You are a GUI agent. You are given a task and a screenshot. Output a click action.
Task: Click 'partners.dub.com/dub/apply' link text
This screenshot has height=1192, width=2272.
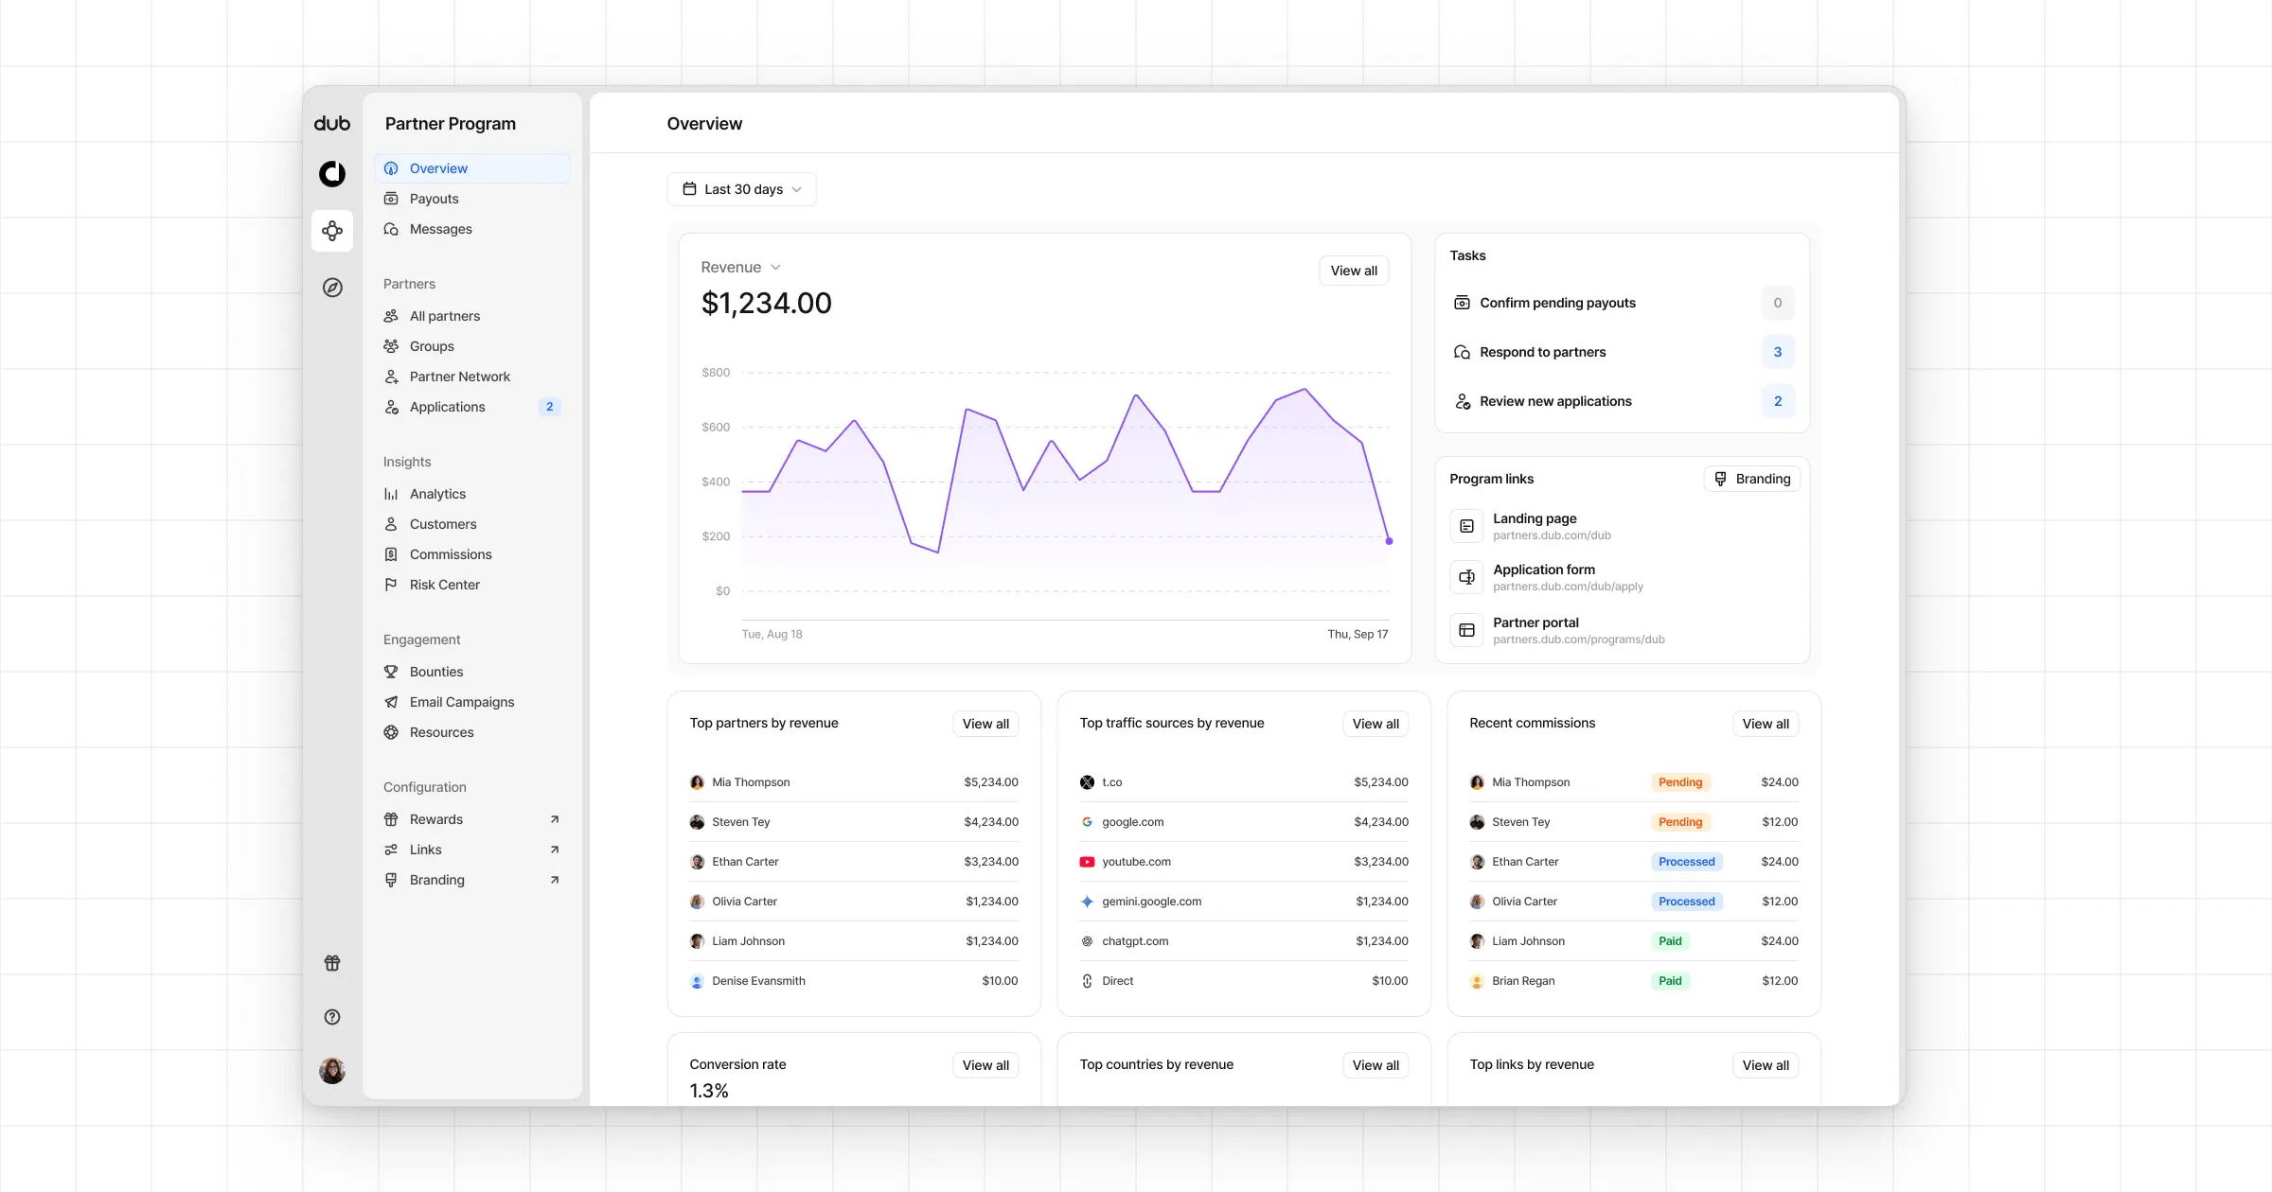[1568, 587]
